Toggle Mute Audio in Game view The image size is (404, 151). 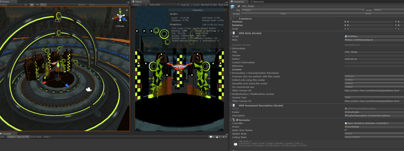pos(223,5)
